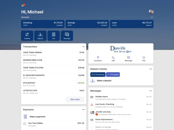Click the Make a deposit icon
Viewport: 174px width, 130px height.
pos(93,81)
